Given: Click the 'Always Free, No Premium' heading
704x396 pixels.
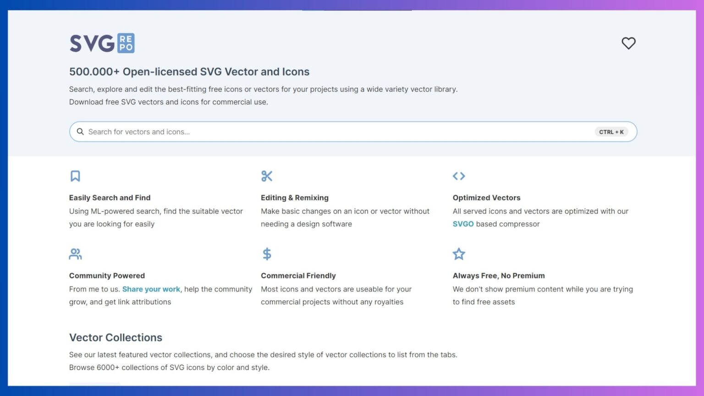Looking at the screenshot, I should 499,275.
